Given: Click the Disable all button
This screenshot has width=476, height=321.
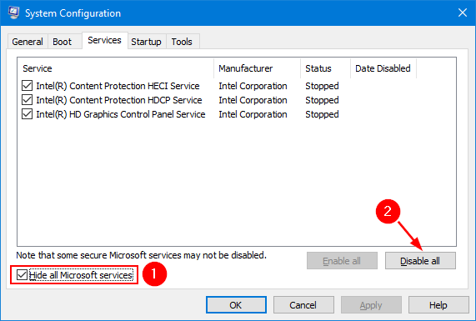Looking at the screenshot, I should point(420,261).
